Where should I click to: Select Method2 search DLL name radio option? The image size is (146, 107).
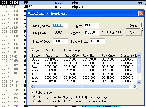click(x=35, y=101)
